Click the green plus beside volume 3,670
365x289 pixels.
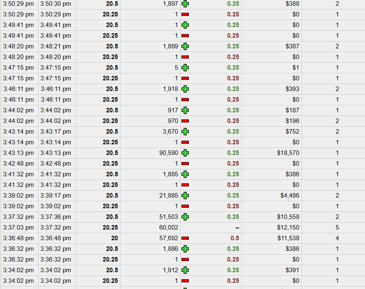(185, 132)
